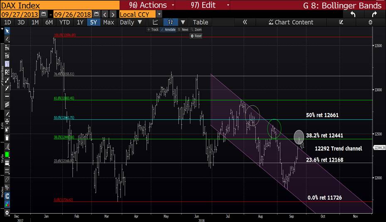Image resolution: width=386 pixels, height=222 pixels.
Task: Open the 96) Actions menu
Action: (152, 5)
